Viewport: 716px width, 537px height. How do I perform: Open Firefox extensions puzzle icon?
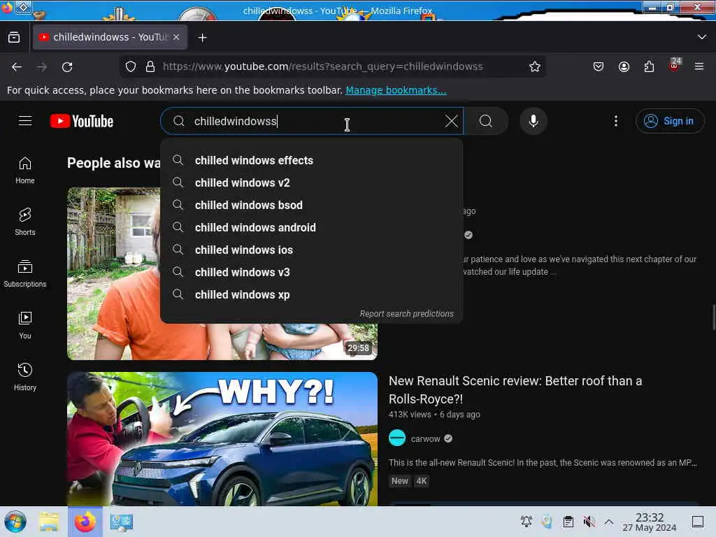[649, 66]
